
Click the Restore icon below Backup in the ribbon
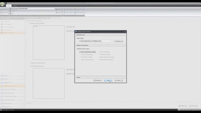click(2, 13)
